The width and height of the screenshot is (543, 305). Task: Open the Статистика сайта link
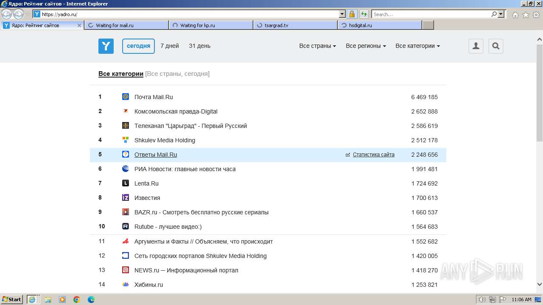coord(374,155)
